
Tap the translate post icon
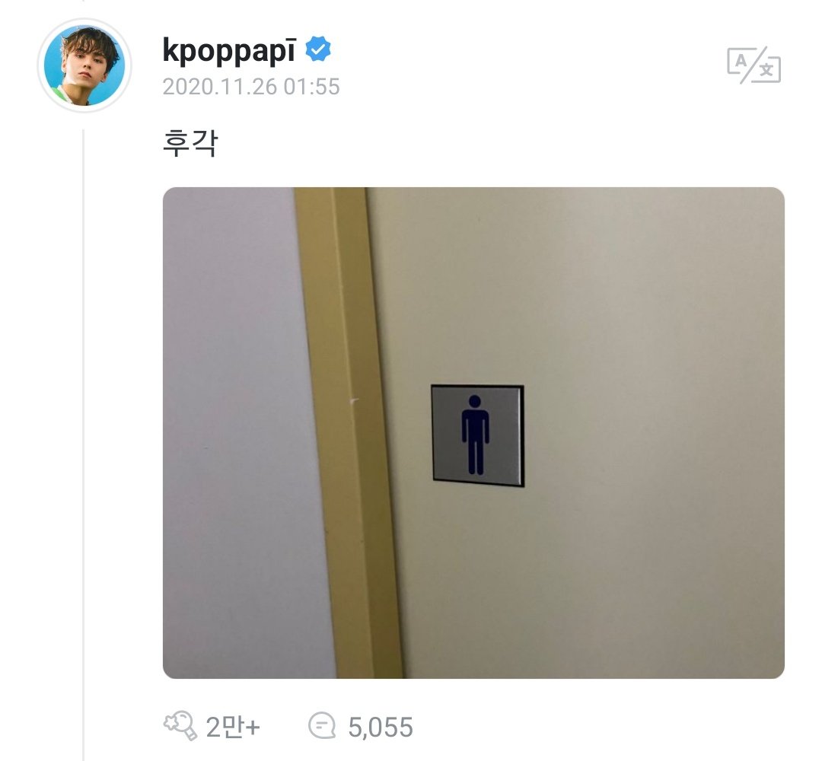[753, 65]
